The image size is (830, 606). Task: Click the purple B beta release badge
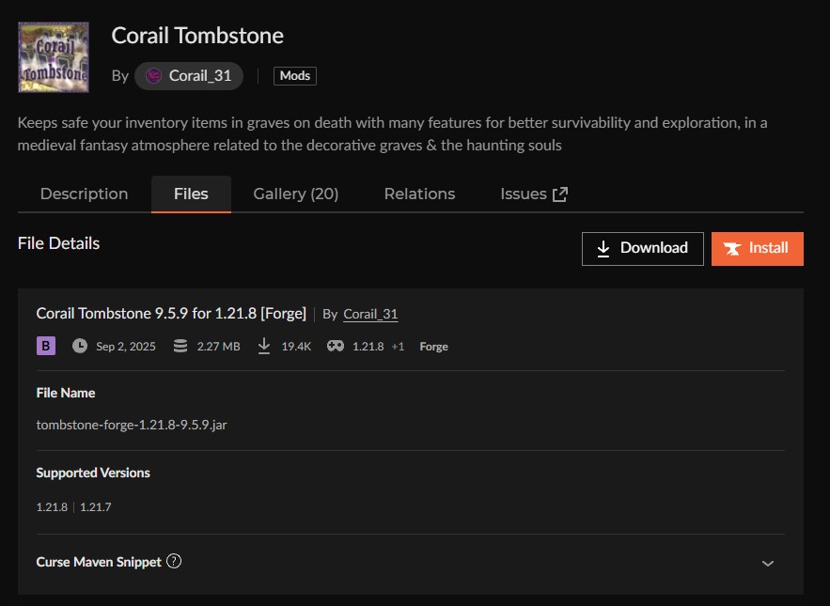click(x=46, y=346)
